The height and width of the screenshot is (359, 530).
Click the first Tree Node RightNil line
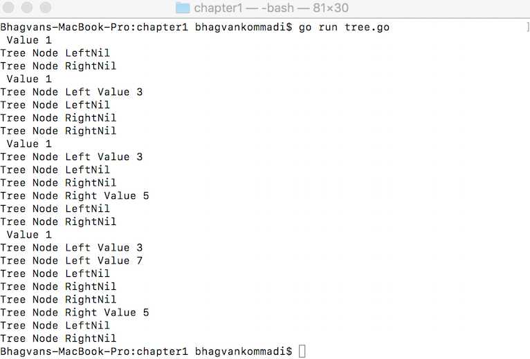58,66
